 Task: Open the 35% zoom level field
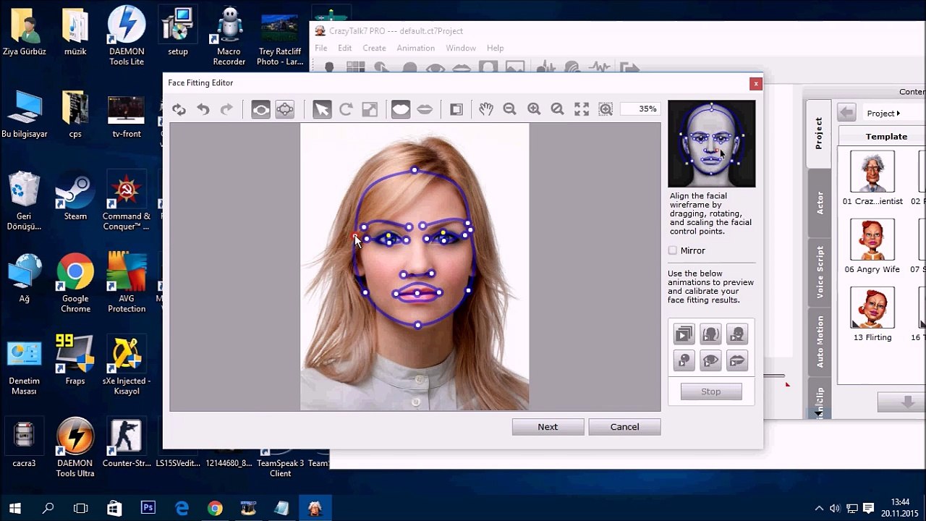(x=639, y=109)
